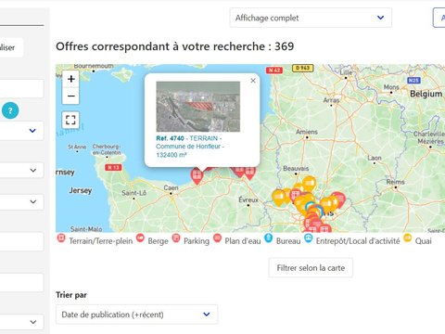Open the Date de publication sort dropdown
The height and width of the screenshot is (334, 445).
[x=136, y=315]
